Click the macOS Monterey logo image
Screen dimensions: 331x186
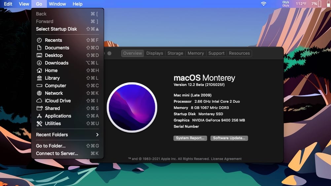[x=132, y=107]
